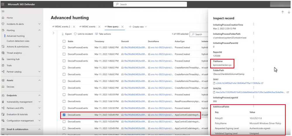
Task: Collapse the Assets section
Action: pyautogui.click(x=39, y=80)
